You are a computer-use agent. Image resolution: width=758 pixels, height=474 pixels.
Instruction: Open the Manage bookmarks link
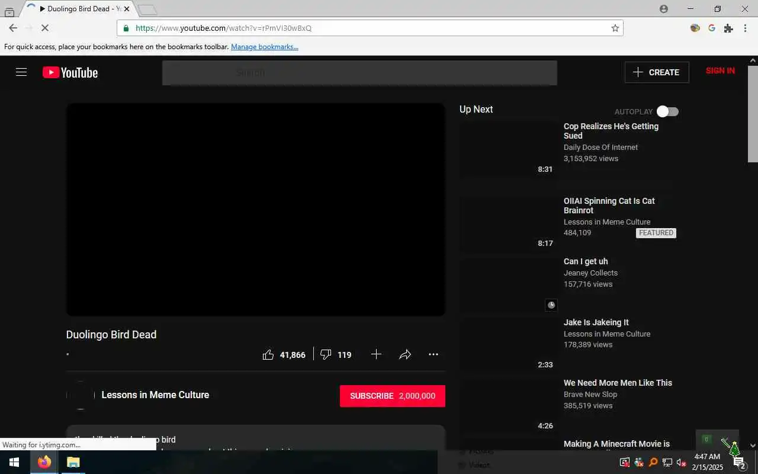265,47
